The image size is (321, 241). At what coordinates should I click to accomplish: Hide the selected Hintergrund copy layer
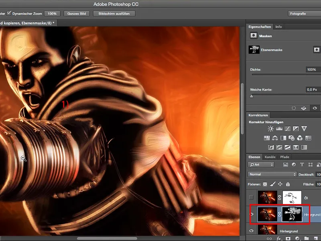[x=252, y=214]
